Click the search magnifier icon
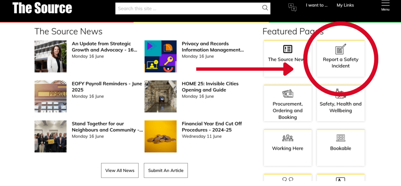The image size is (401, 186). 265,8
